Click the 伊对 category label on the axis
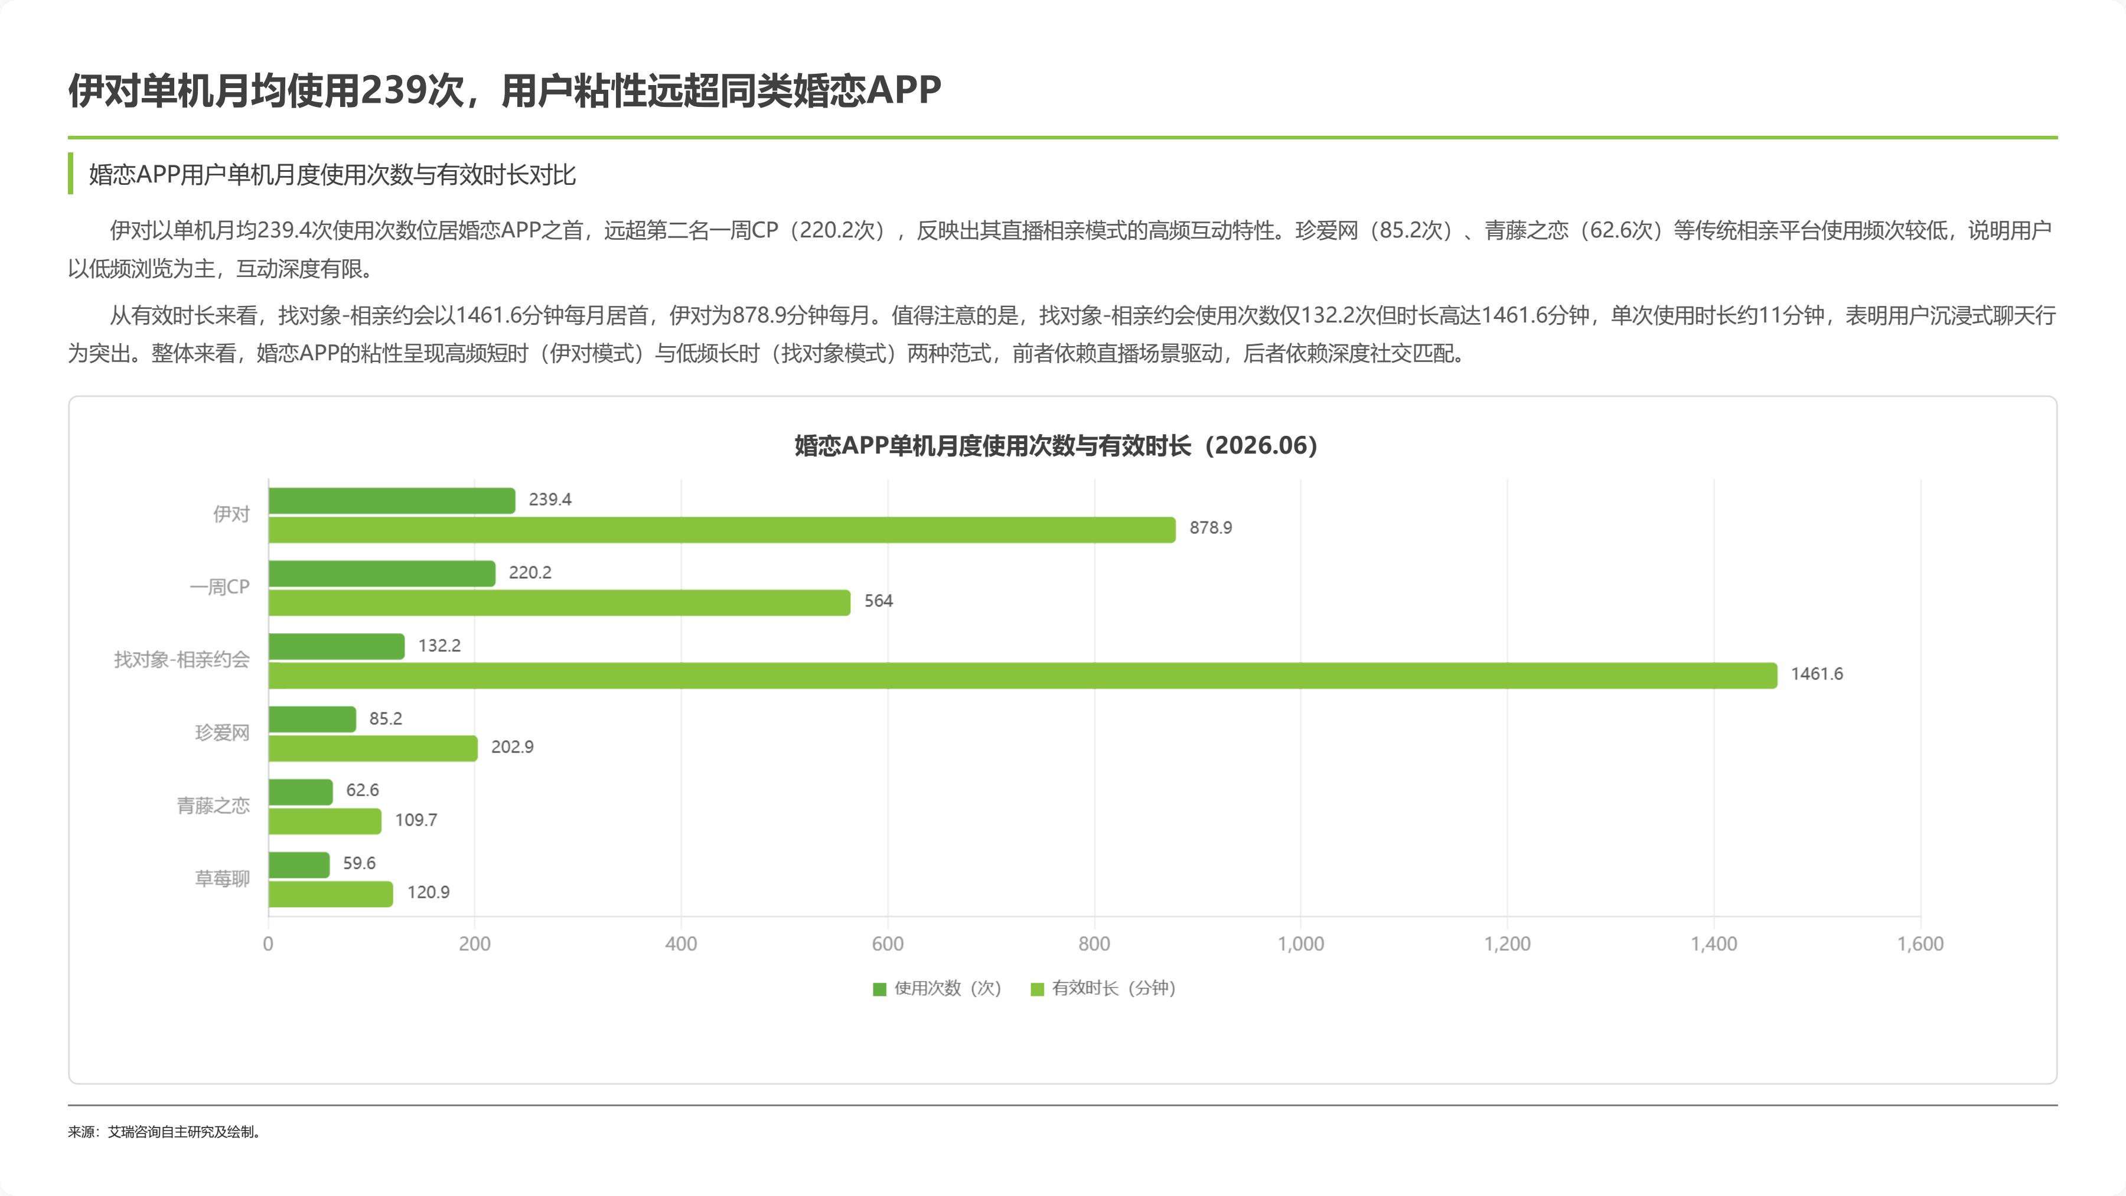This screenshot has width=2126, height=1196. tap(231, 514)
